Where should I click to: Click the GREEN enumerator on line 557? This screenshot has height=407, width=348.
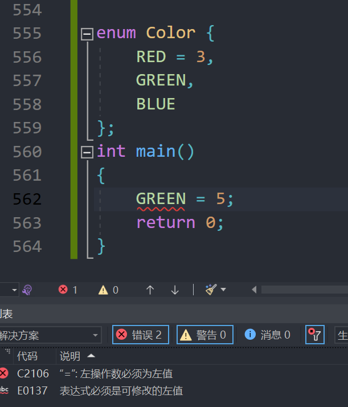(161, 80)
